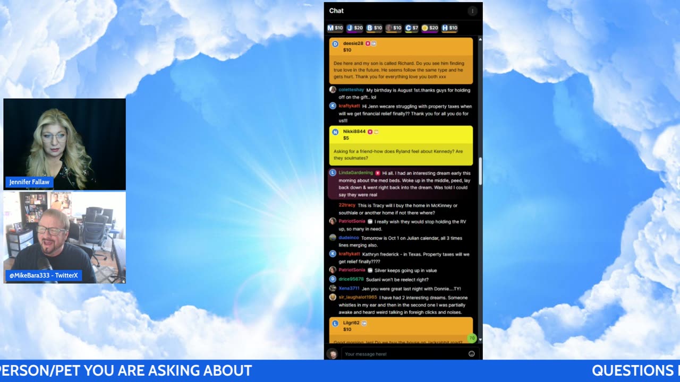Click the $10 amount under deesie28
The width and height of the screenshot is (680, 382).
coord(347,50)
